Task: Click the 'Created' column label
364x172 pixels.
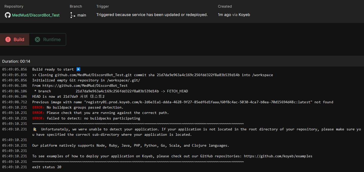Action: pyautogui.click(x=225, y=6)
